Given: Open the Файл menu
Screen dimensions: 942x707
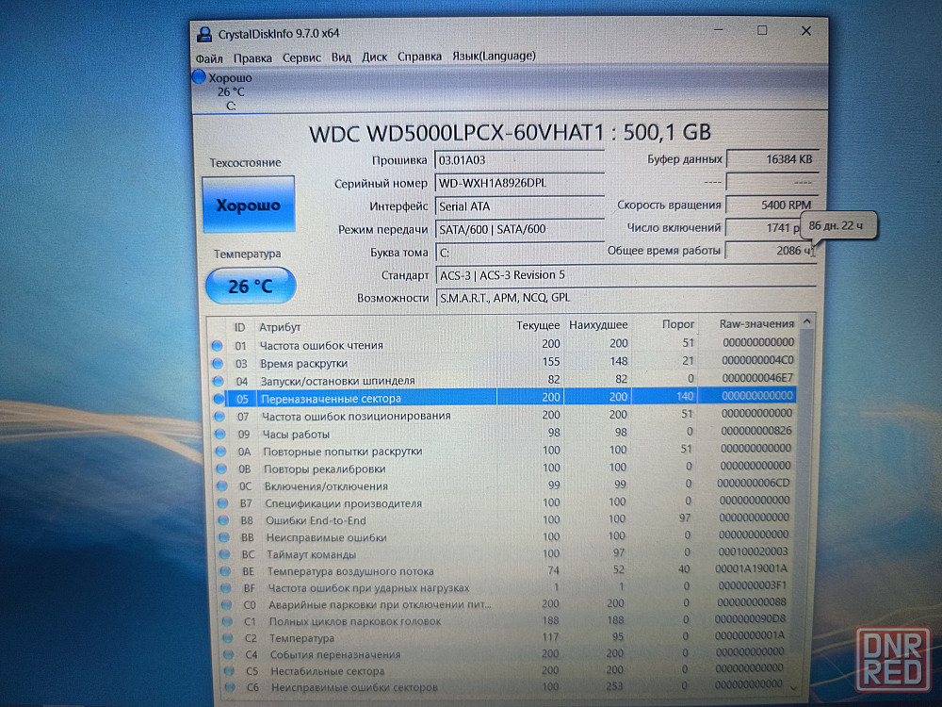Looking at the screenshot, I should pos(209,57).
